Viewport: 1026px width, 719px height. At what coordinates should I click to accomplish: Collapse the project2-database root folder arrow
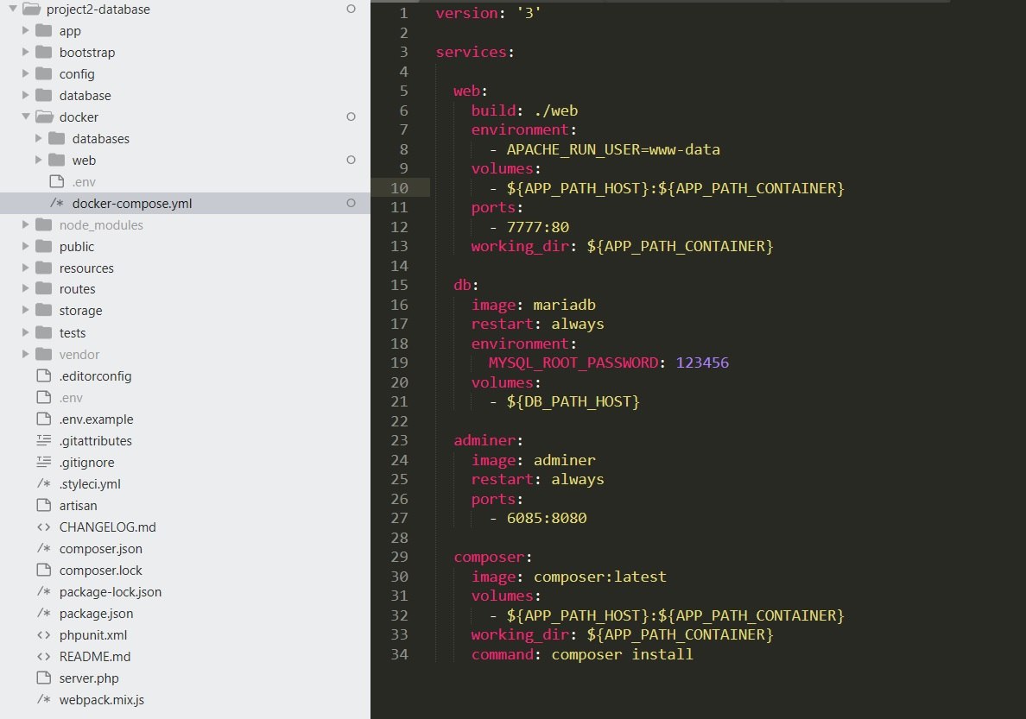point(12,9)
